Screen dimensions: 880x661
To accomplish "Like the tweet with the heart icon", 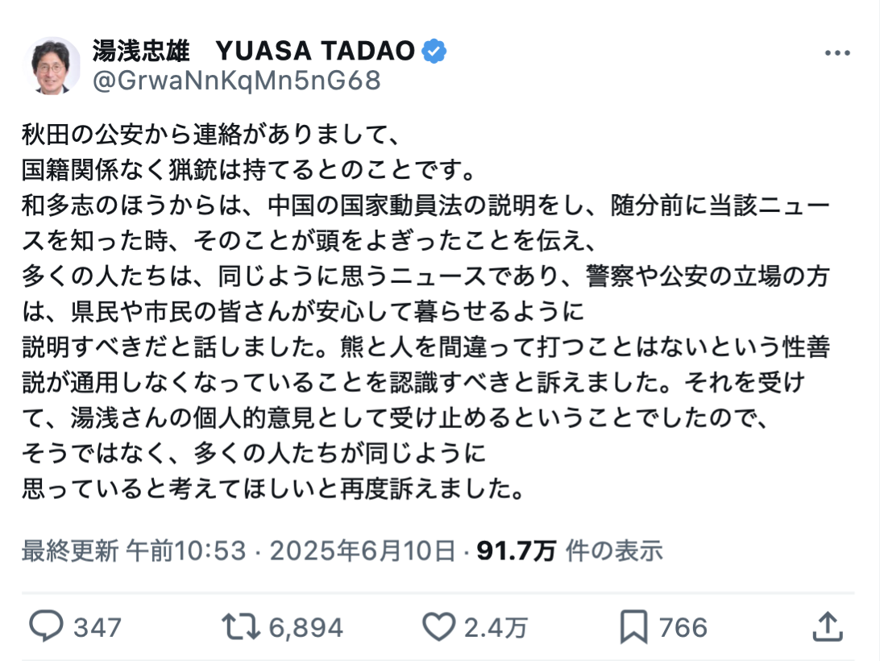I will (x=438, y=627).
